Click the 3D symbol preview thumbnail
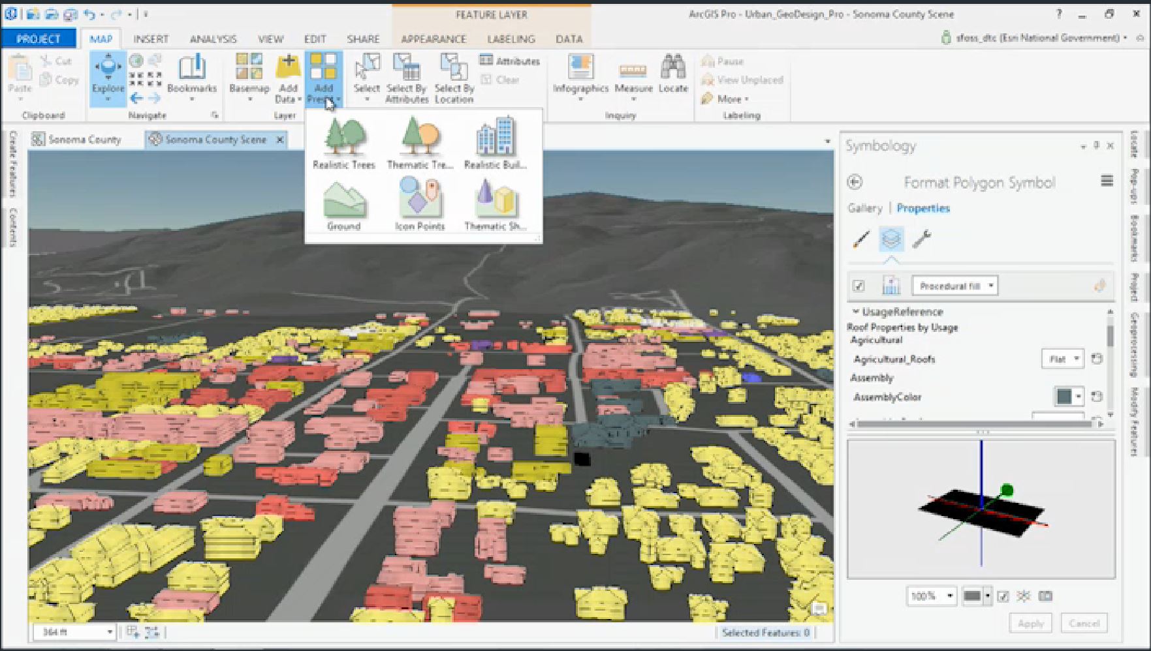The width and height of the screenshot is (1151, 651). coord(981,509)
